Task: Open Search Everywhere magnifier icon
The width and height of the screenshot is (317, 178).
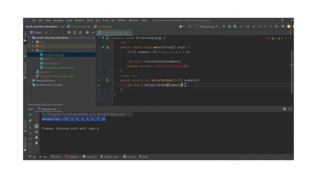Action: [x=283, y=26]
